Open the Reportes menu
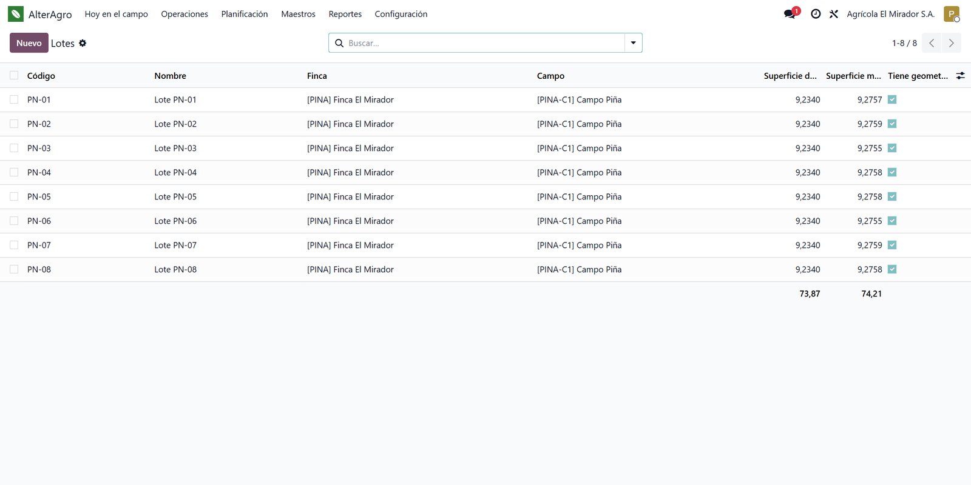 345,14
